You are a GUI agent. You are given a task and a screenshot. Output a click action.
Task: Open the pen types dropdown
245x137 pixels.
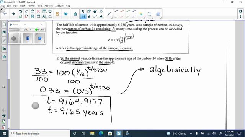[x=109, y=14]
